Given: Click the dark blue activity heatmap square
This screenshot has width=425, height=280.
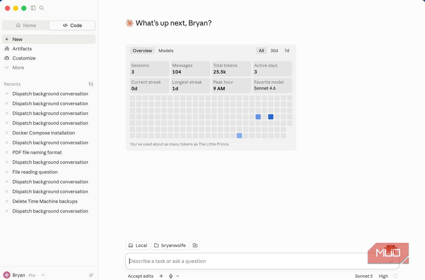Looking at the screenshot, I should pos(271,117).
